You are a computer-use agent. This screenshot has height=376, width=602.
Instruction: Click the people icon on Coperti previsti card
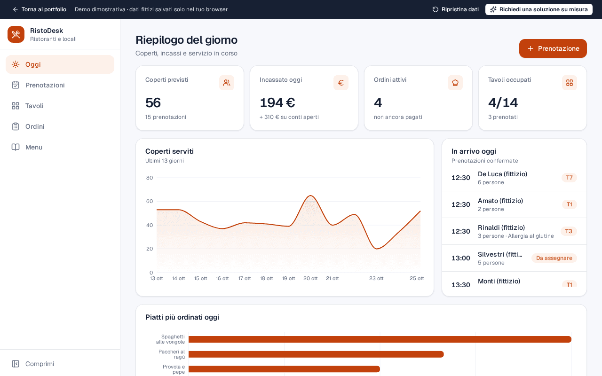[227, 83]
